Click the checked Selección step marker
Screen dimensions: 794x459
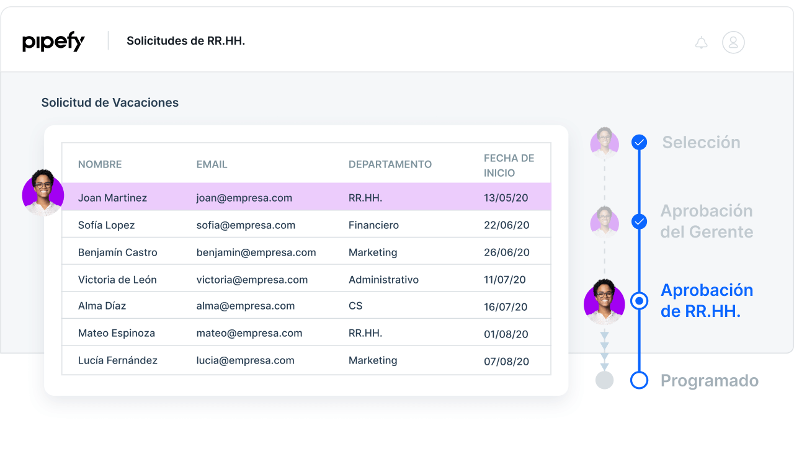click(639, 142)
